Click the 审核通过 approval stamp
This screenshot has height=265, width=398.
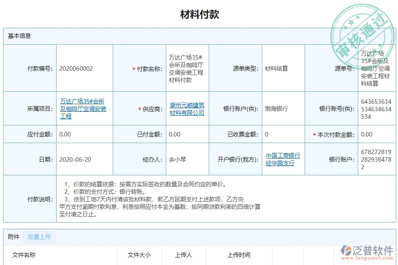pyautogui.click(x=363, y=27)
